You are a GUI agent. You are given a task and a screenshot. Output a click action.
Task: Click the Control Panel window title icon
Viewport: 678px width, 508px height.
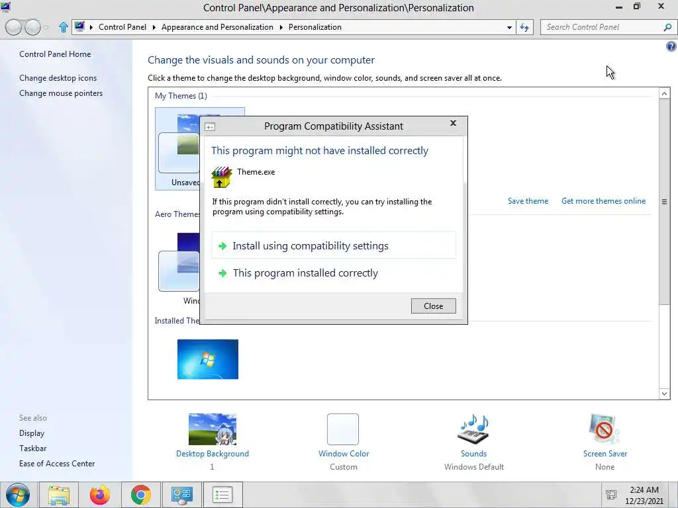tap(5, 7)
